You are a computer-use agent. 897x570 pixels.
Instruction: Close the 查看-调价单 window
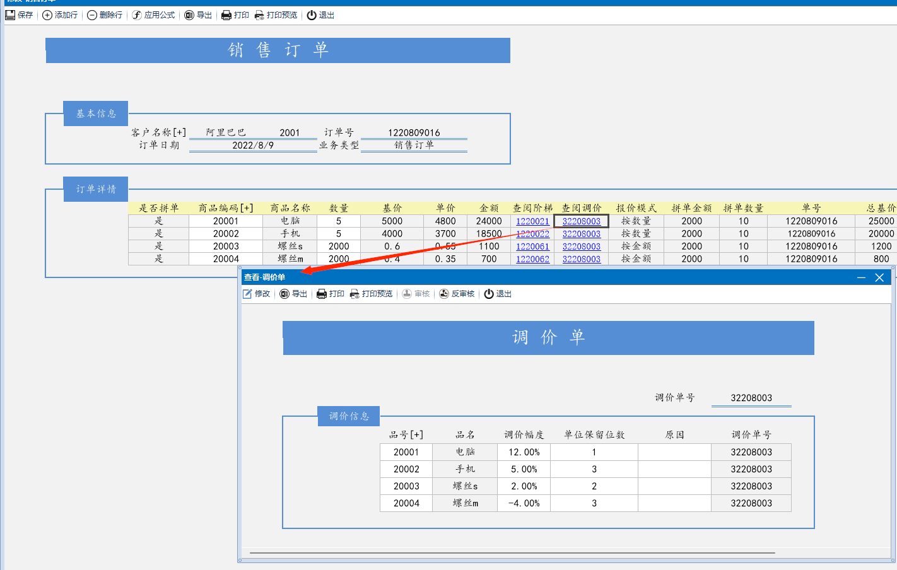(879, 277)
